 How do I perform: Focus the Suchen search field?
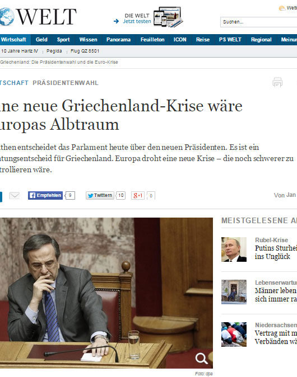click(x=258, y=22)
